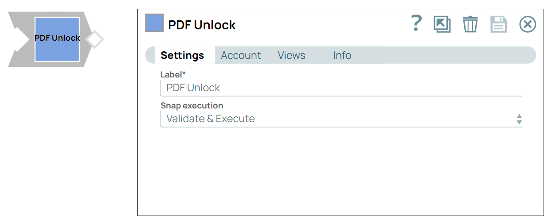544x216 pixels.
Task: Click the "Snap execution" field caption
Action: click(192, 106)
